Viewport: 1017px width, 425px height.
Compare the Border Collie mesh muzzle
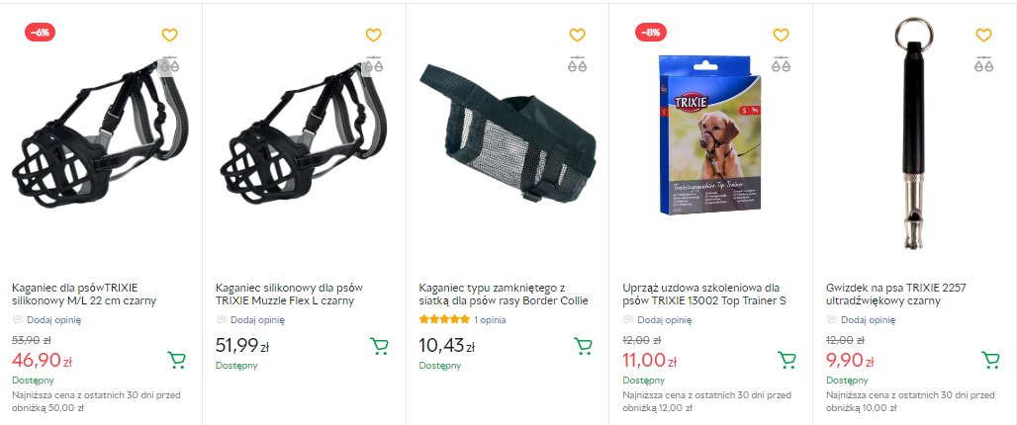tap(577, 63)
